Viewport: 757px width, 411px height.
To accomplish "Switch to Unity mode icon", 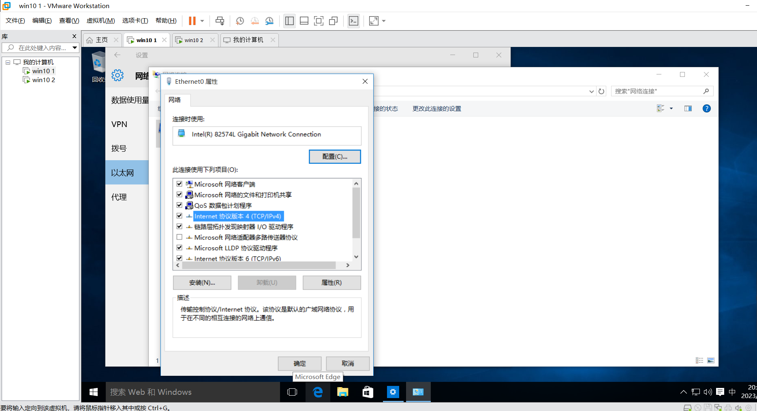I will (x=334, y=21).
